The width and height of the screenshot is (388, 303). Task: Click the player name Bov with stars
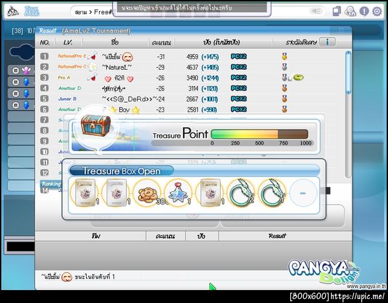(x=124, y=110)
